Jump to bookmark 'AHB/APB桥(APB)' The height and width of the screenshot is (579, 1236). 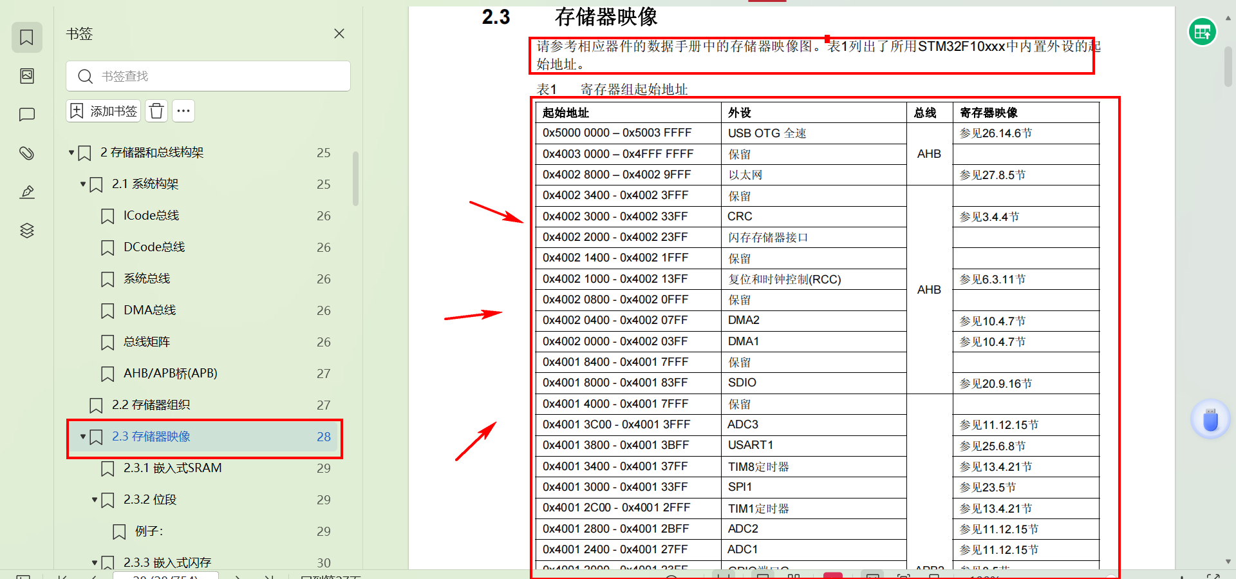[x=171, y=374]
